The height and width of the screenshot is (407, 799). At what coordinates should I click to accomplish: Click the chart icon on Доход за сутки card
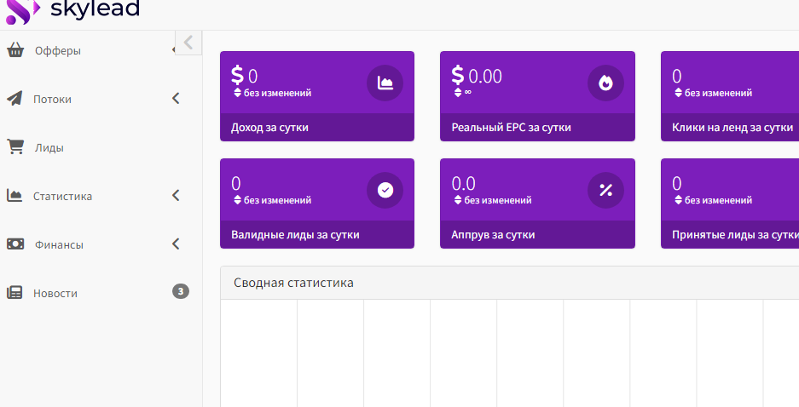tap(385, 83)
